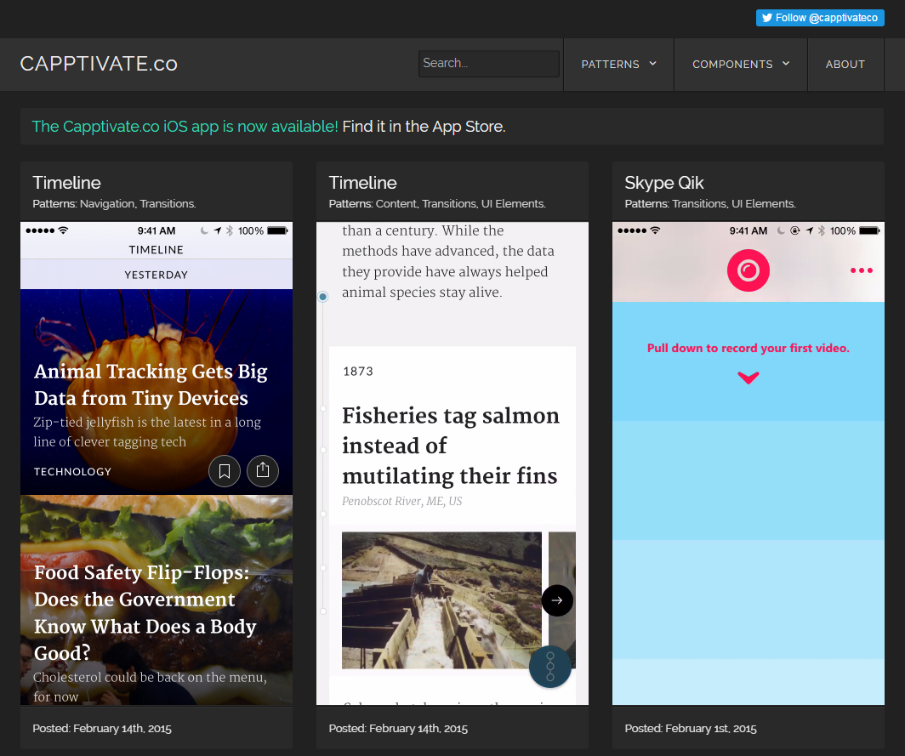Image resolution: width=905 pixels, height=756 pixels.
Task: Select the Navigation pattern tag link
Action: click(x=107, y=204)
